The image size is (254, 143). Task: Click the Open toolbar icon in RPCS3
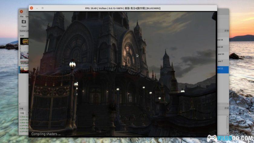pos(24,24)
